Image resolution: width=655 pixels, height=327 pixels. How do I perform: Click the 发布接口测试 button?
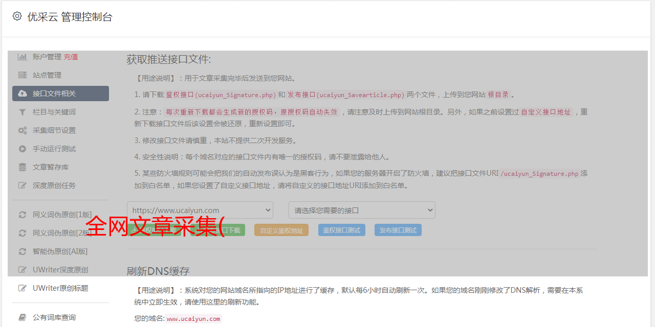click(x=398, y=230)
